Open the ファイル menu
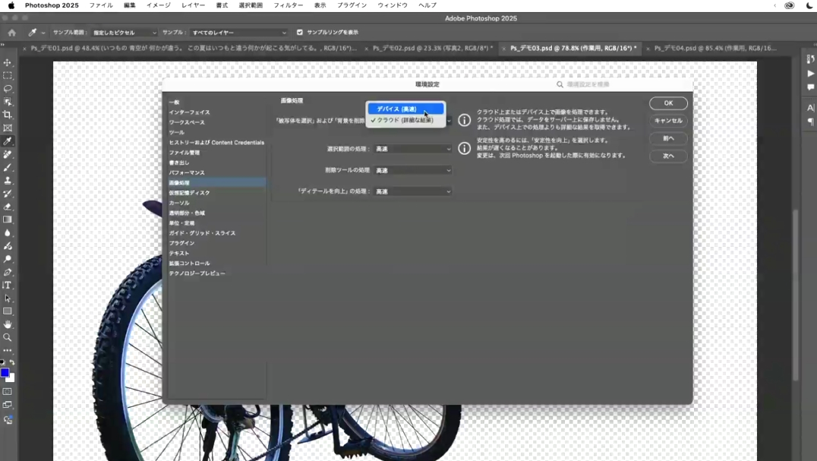The width and height of the screenshot is (817, 461). 101,5
